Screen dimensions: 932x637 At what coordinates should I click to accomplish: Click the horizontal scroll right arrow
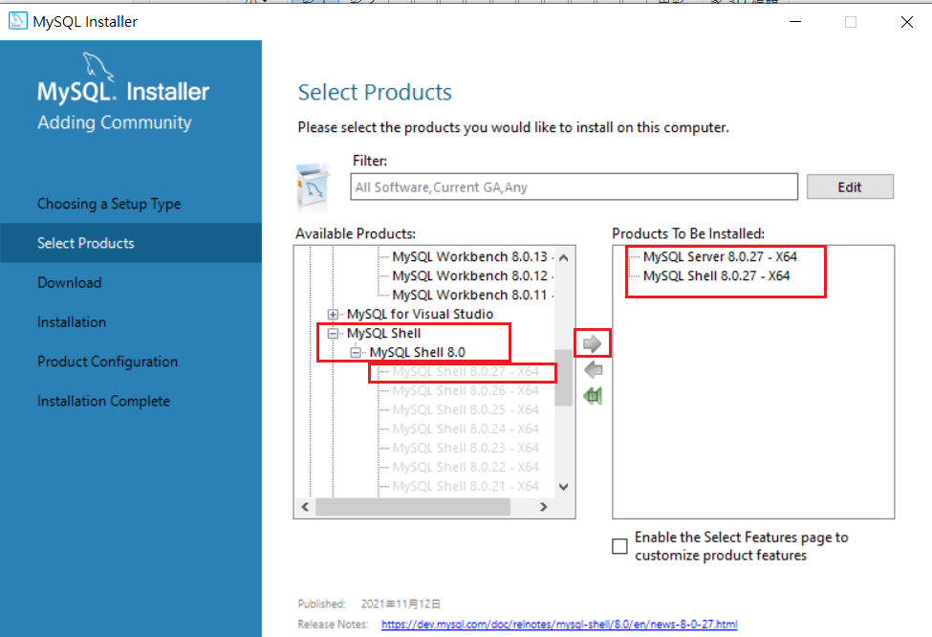[543, 507]
